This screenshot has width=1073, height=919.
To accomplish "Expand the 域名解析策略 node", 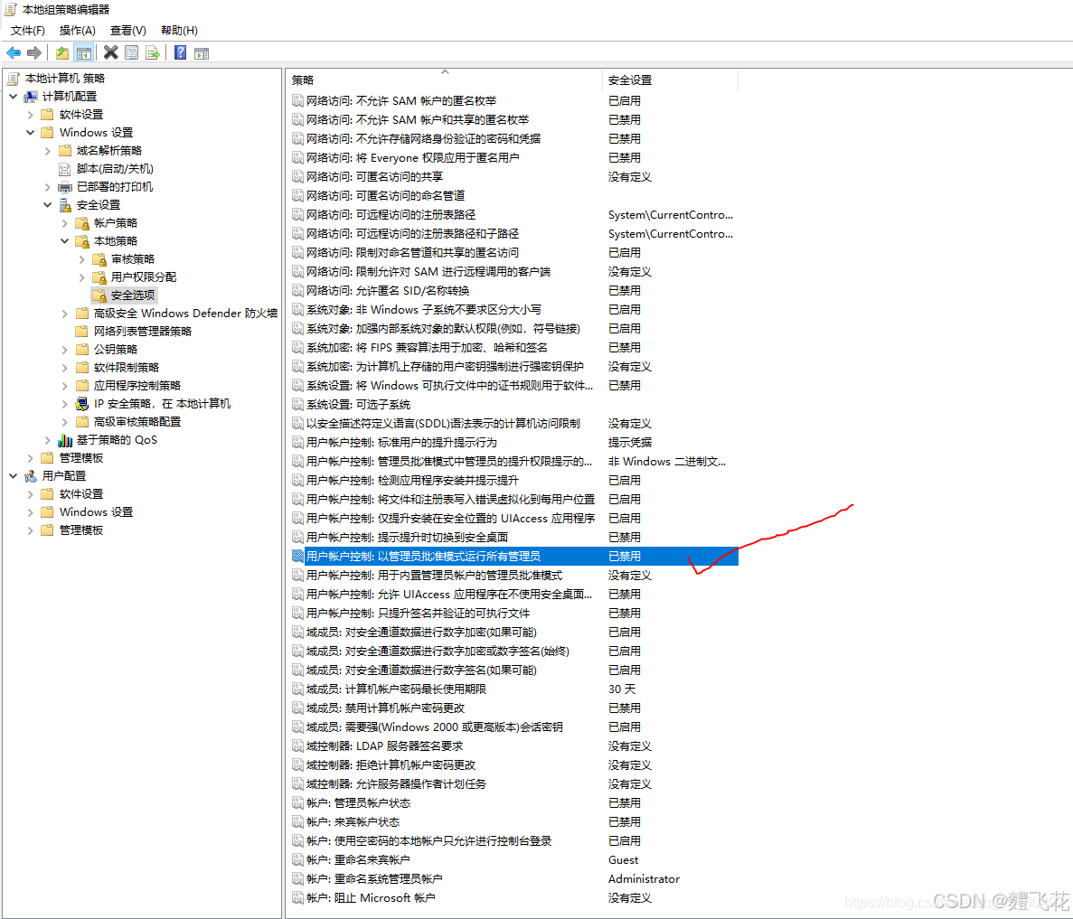I will coord(47,151).
